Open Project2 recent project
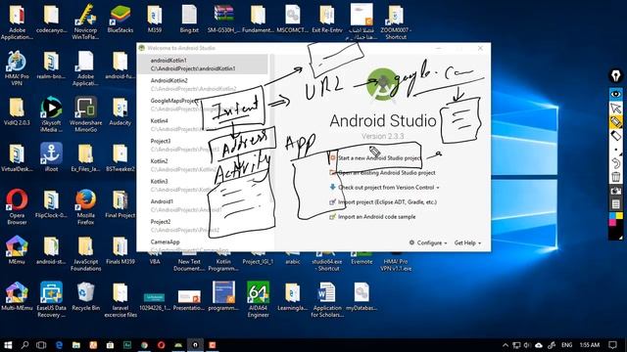Image resolution: width=627 pixels, height=352 pixels. (203, 226)
